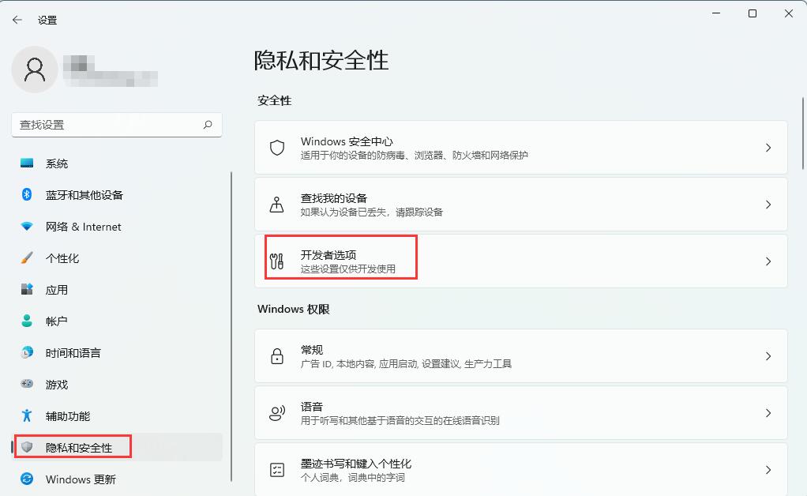Click the padlock icon of 常规
807x496 pixels.
277,356
